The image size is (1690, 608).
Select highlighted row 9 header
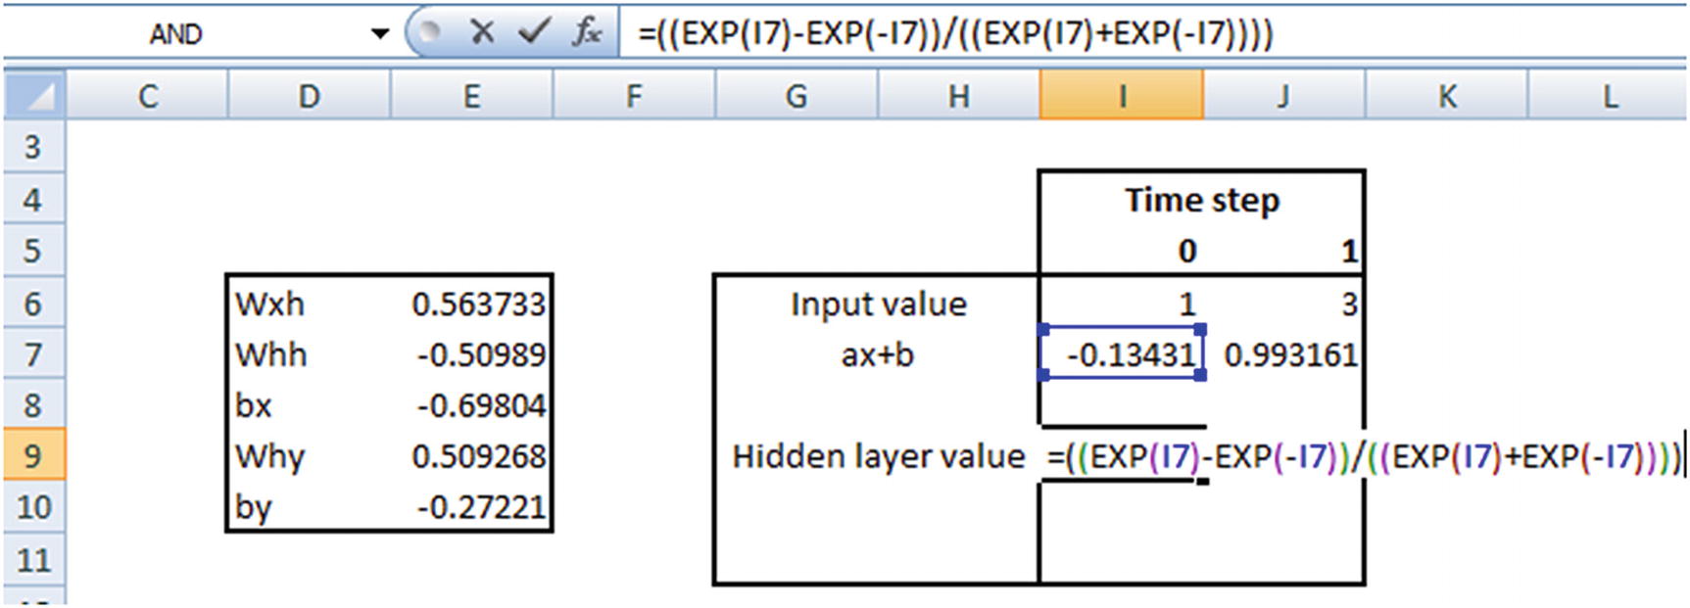click(33, 456)
